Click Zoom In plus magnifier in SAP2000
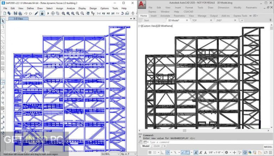The image size is (274, 156). pyautogui.click(x=77, y=13)
